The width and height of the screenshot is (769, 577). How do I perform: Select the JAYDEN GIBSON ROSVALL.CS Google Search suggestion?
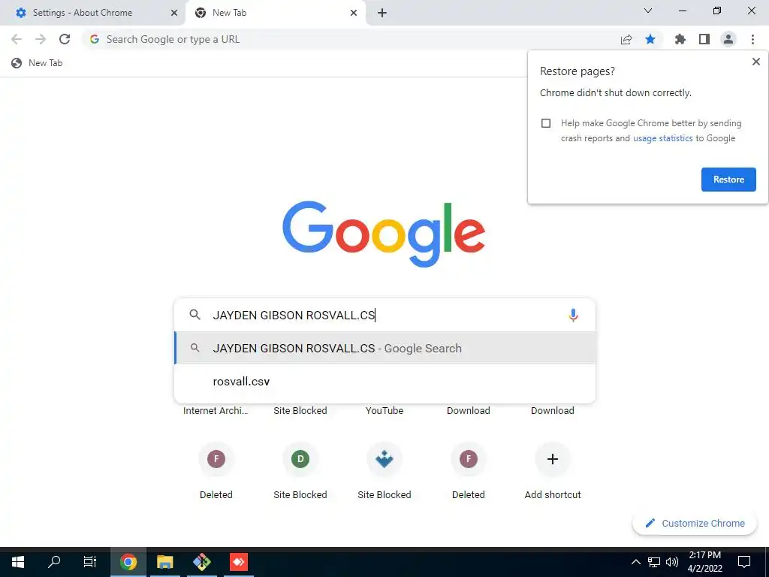[385, 349]
